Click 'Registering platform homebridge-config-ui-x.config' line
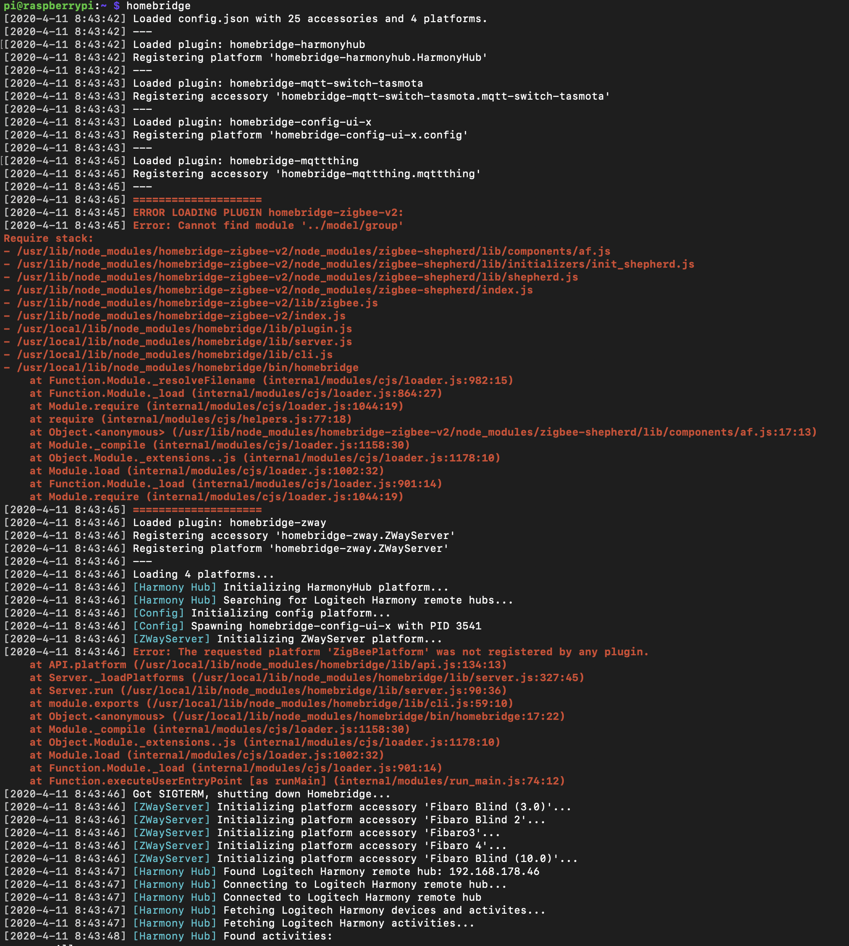Screen dimensions: 849x946 (x=300, y=135)
